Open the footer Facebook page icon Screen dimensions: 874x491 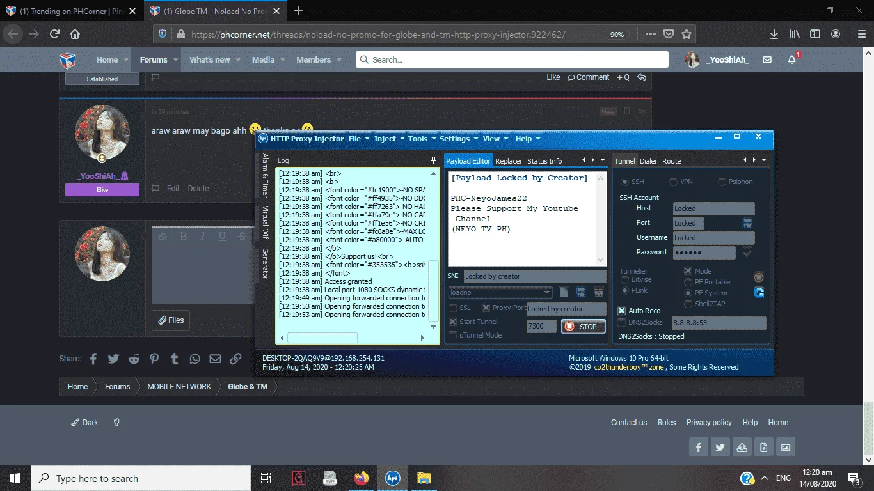click(x=699, y=448)
